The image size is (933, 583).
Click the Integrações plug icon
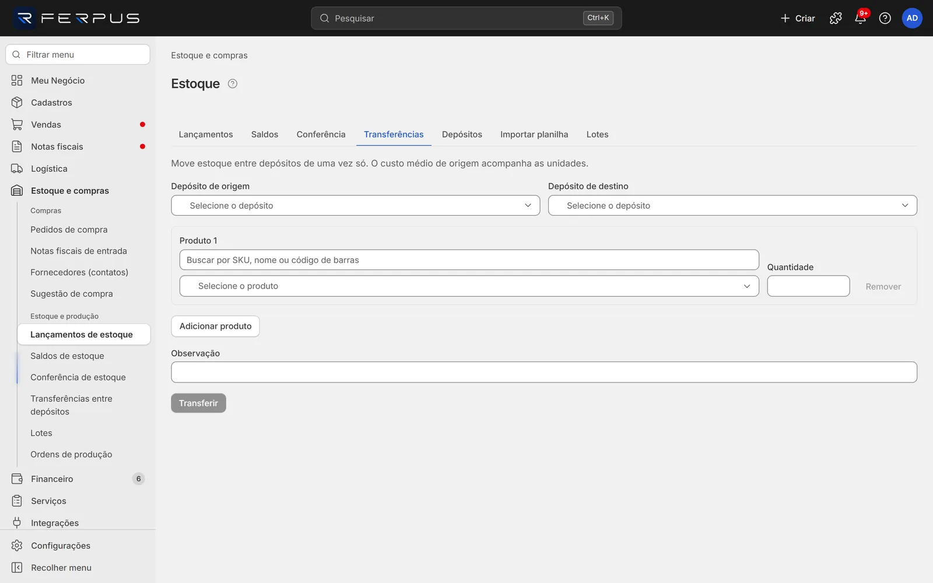(x=17, y=523)
